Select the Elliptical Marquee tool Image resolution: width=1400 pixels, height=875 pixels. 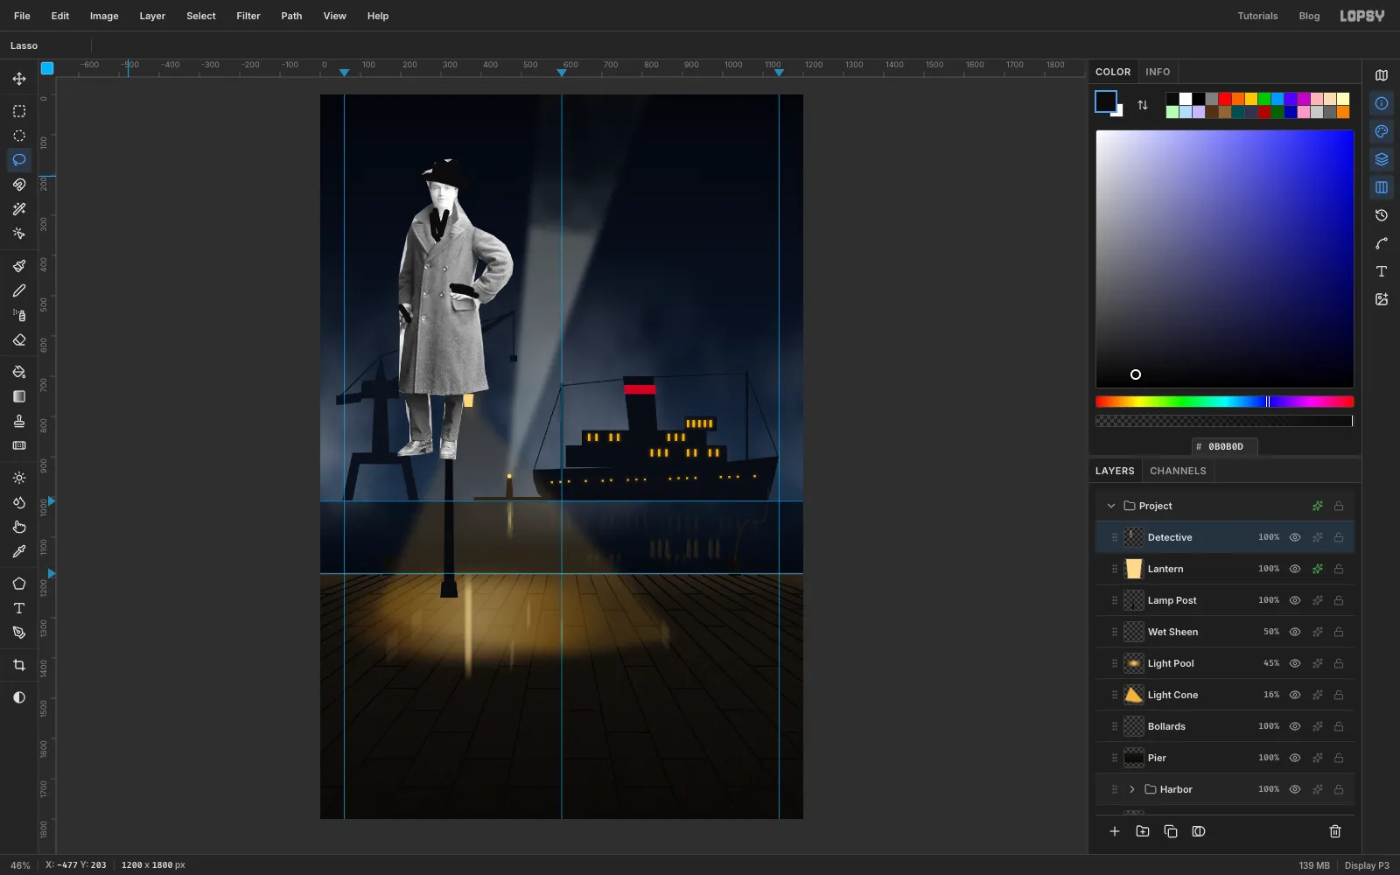[19, 136]
